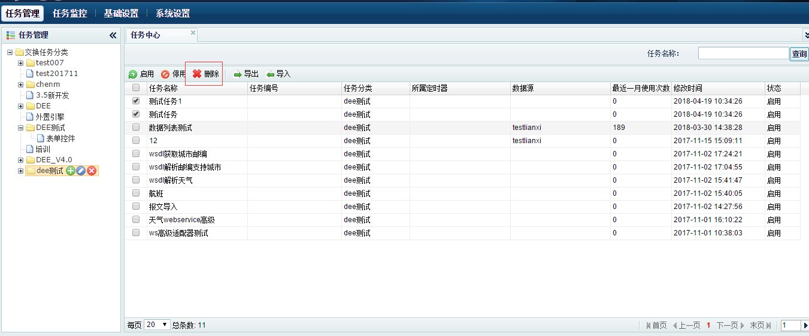
Task: Sort by 状态 column header
Action: [x=782, y=88]
